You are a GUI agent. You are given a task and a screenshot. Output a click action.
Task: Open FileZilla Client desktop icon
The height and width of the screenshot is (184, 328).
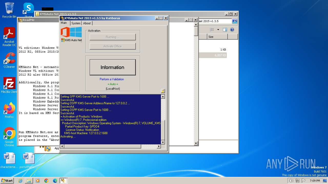[x=9, y=85]
